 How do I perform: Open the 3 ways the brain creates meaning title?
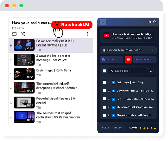coord(53,58)
